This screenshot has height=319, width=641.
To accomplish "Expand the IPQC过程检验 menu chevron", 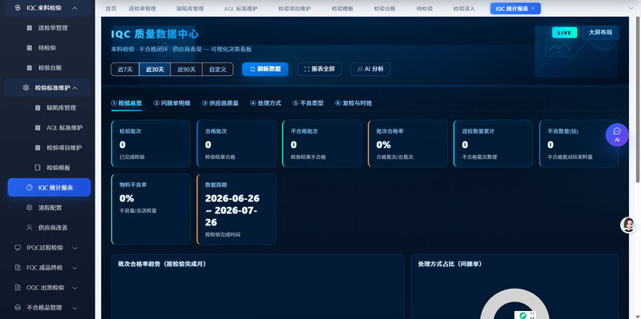I will tap(75, 248).
